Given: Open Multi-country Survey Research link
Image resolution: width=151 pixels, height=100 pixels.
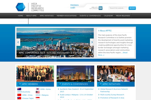Looking at the screenshot, I should point(112,95).
